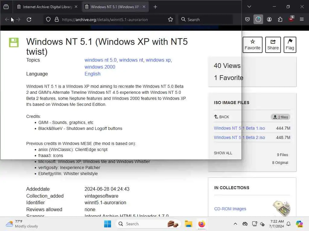This screenshot has height=231, width=309.
Task: Select the Addeddate value 2024-06-28 04:24:43
Action: [107, 189]
